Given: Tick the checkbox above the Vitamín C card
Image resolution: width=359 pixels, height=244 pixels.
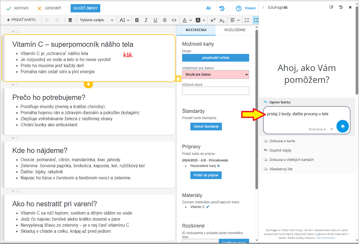Looking at the screenshot, I should [17, 31].
